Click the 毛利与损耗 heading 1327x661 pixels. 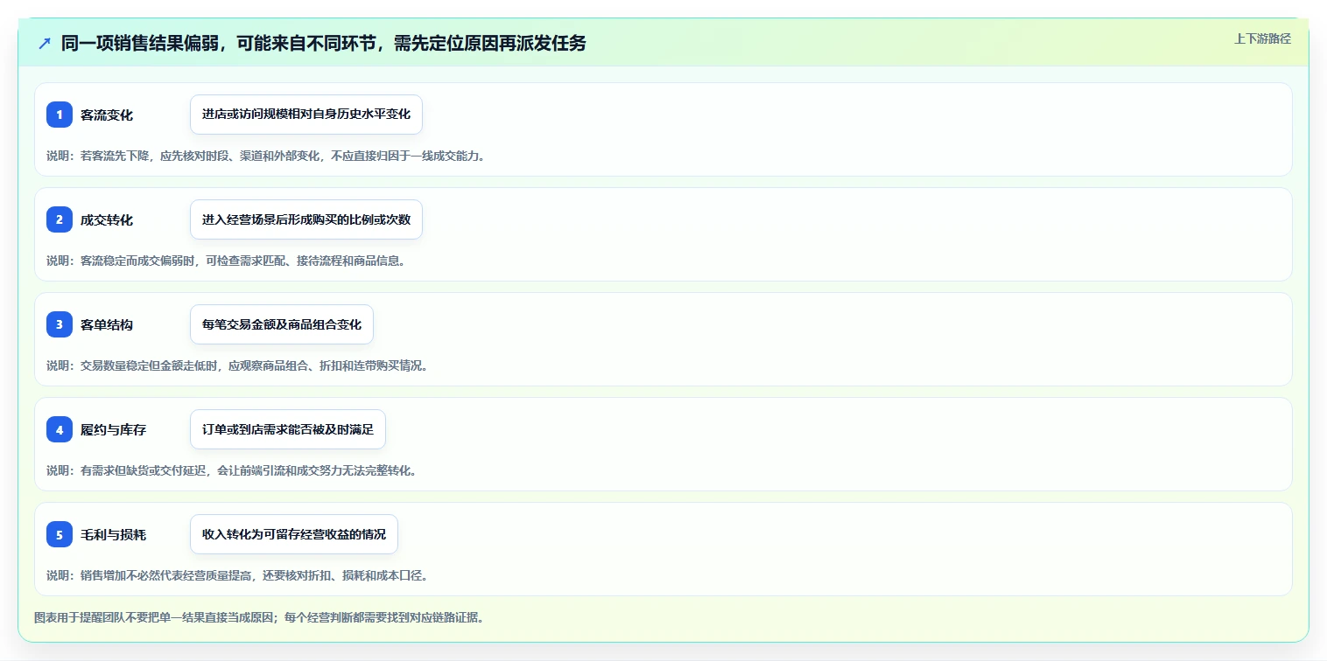pyautogui.click(x=113, y=534)
